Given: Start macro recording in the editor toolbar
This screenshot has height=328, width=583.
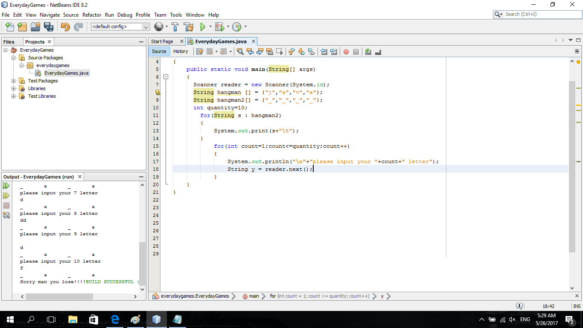Looking at the screenshot, I should [346, 52].
